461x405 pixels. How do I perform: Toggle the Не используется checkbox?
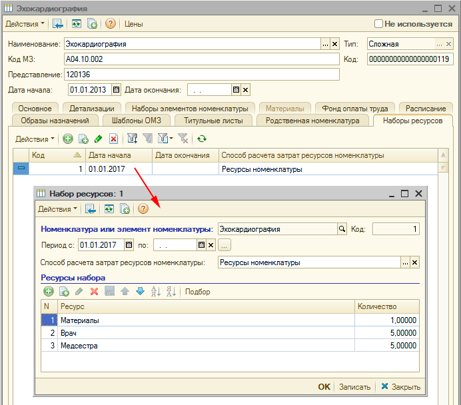pyautogui.click(x=379, y=23)
